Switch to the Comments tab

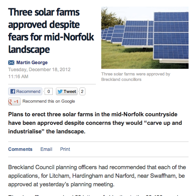tap(20, 149)
